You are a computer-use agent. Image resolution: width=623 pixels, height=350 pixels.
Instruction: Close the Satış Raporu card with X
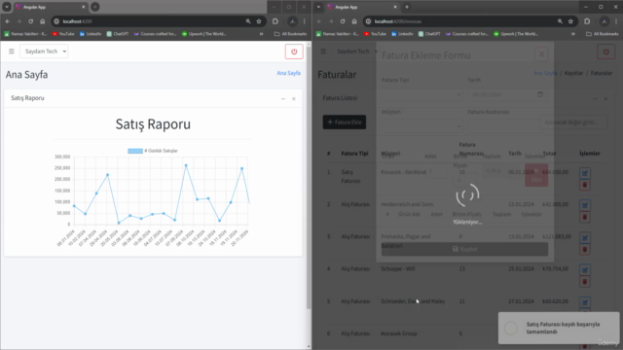click(x=294, y=99)
